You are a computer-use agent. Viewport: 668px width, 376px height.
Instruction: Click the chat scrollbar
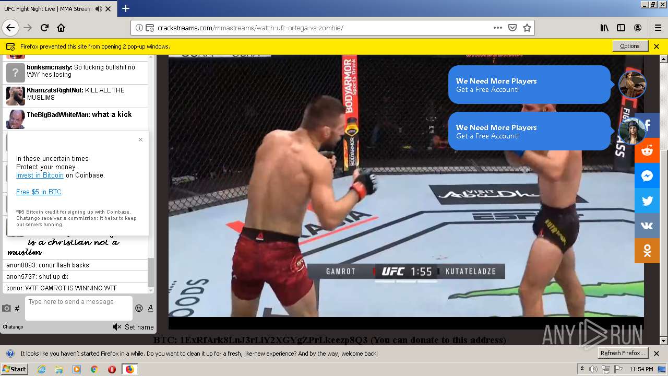(151, 272)
